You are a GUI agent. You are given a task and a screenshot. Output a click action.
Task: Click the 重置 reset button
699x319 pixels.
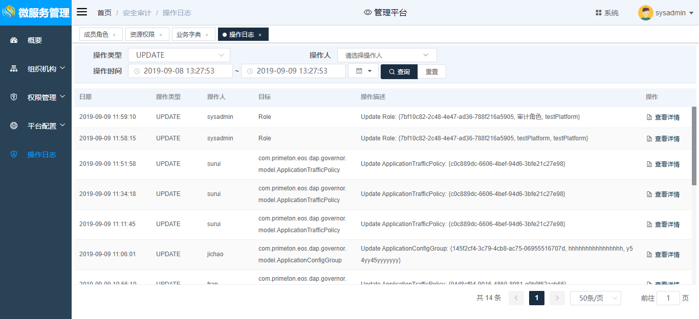tap(432, 72)
